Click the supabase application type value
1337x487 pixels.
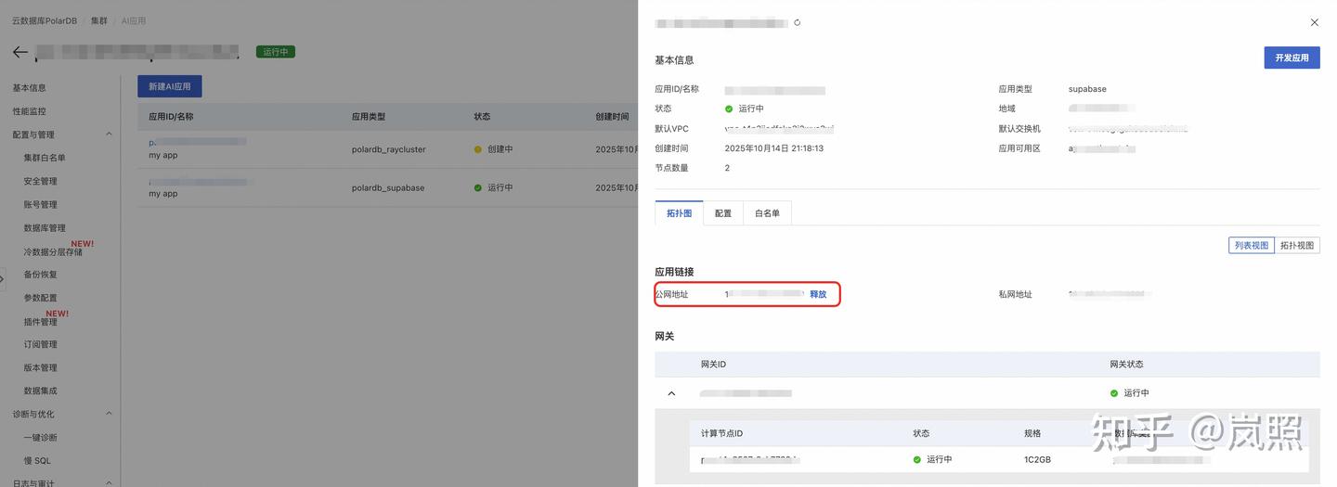point(1087,89)
